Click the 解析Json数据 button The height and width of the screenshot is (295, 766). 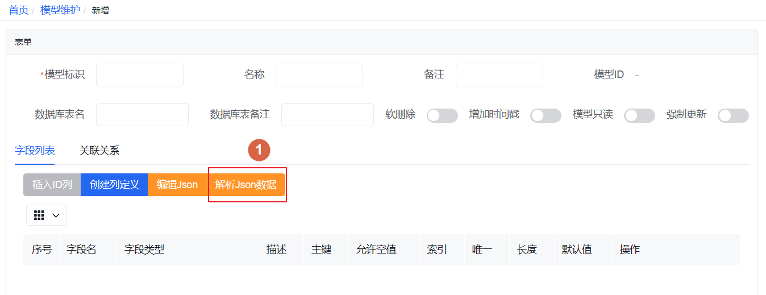coord(246,185)
